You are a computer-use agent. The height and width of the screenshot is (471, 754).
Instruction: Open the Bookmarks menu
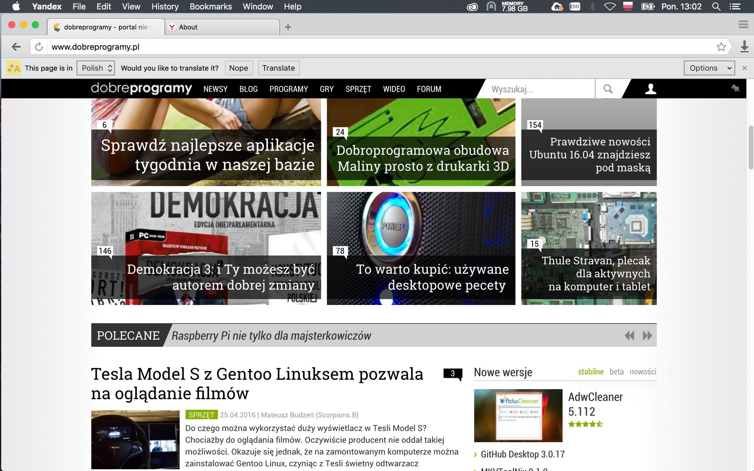pyautogui.click(x=211, y=7)
